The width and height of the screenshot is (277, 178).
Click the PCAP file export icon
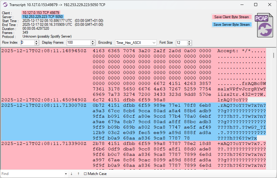click(262, 25)
